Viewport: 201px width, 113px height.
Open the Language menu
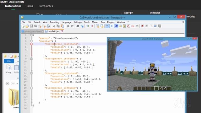[66, 22]
